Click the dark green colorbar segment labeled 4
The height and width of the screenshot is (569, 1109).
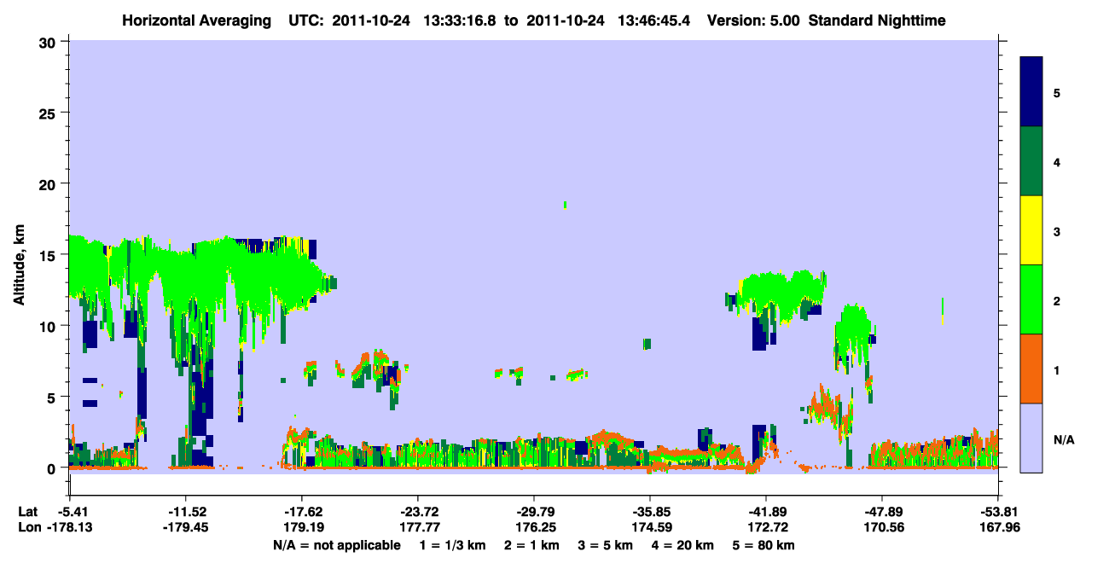tap(1031, 161)
